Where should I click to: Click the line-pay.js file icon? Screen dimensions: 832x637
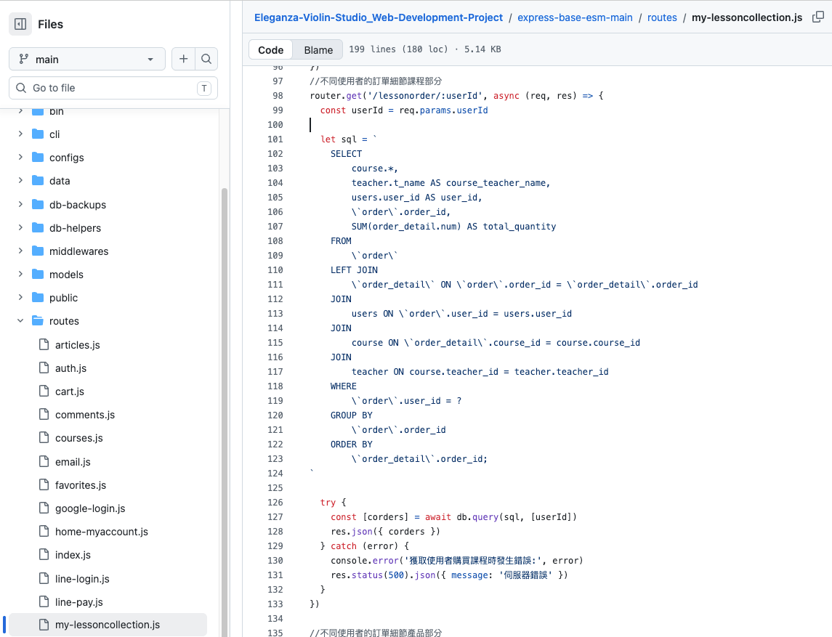click(44, 603)
